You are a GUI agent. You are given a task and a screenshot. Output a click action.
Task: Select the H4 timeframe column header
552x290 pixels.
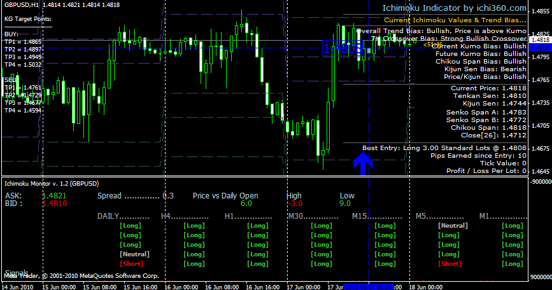tap(185, 216)
